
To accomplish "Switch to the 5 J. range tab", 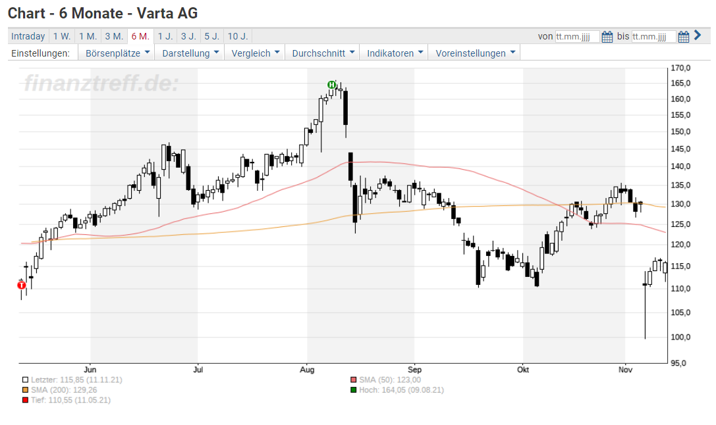I will click(212, 36).
